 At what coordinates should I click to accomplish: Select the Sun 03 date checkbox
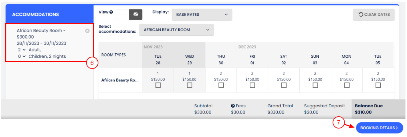tap(315, 85)
